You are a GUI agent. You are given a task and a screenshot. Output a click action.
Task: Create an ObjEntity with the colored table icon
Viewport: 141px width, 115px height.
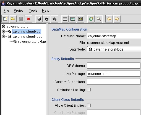73,19
